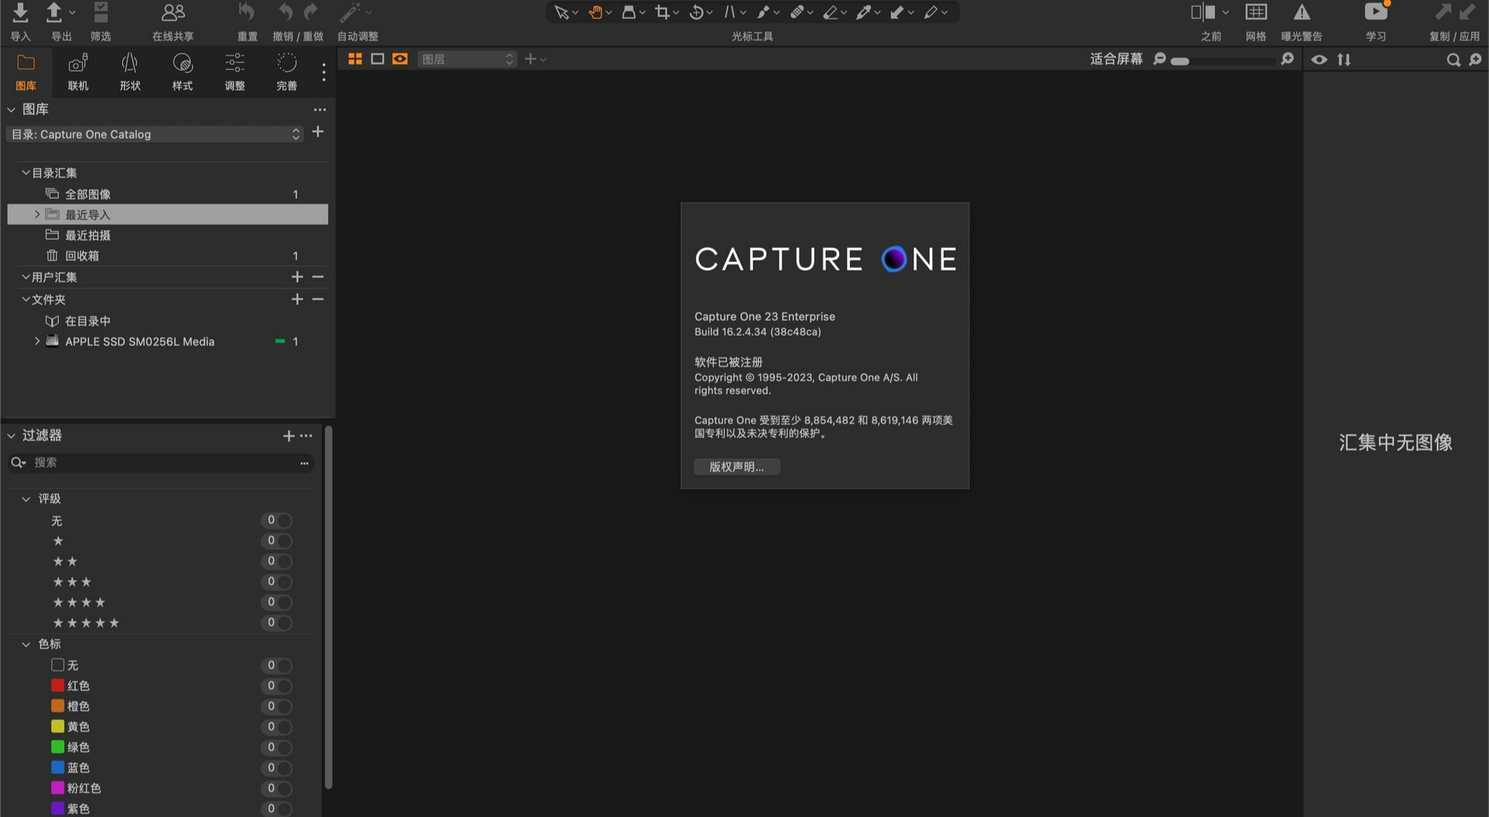Switch to the 调整 tool tab

pyautogui.click(x=234, y=71)
